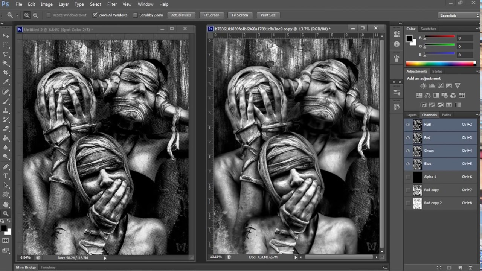Load channel as selection
The width and height of the screenshot is (482, 271).
click(x=439, y=268)
